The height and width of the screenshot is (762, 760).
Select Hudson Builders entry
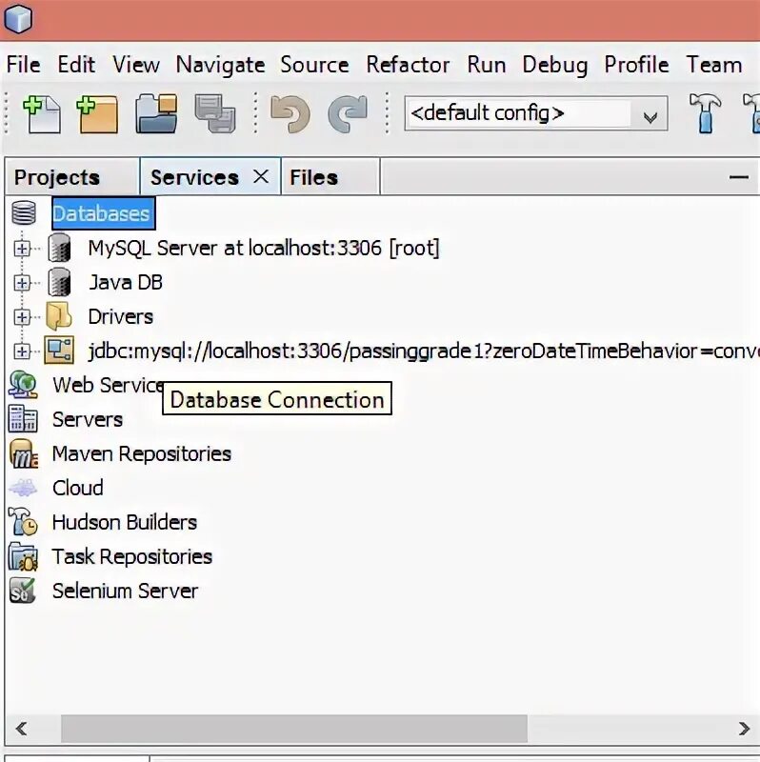point(125,522)
